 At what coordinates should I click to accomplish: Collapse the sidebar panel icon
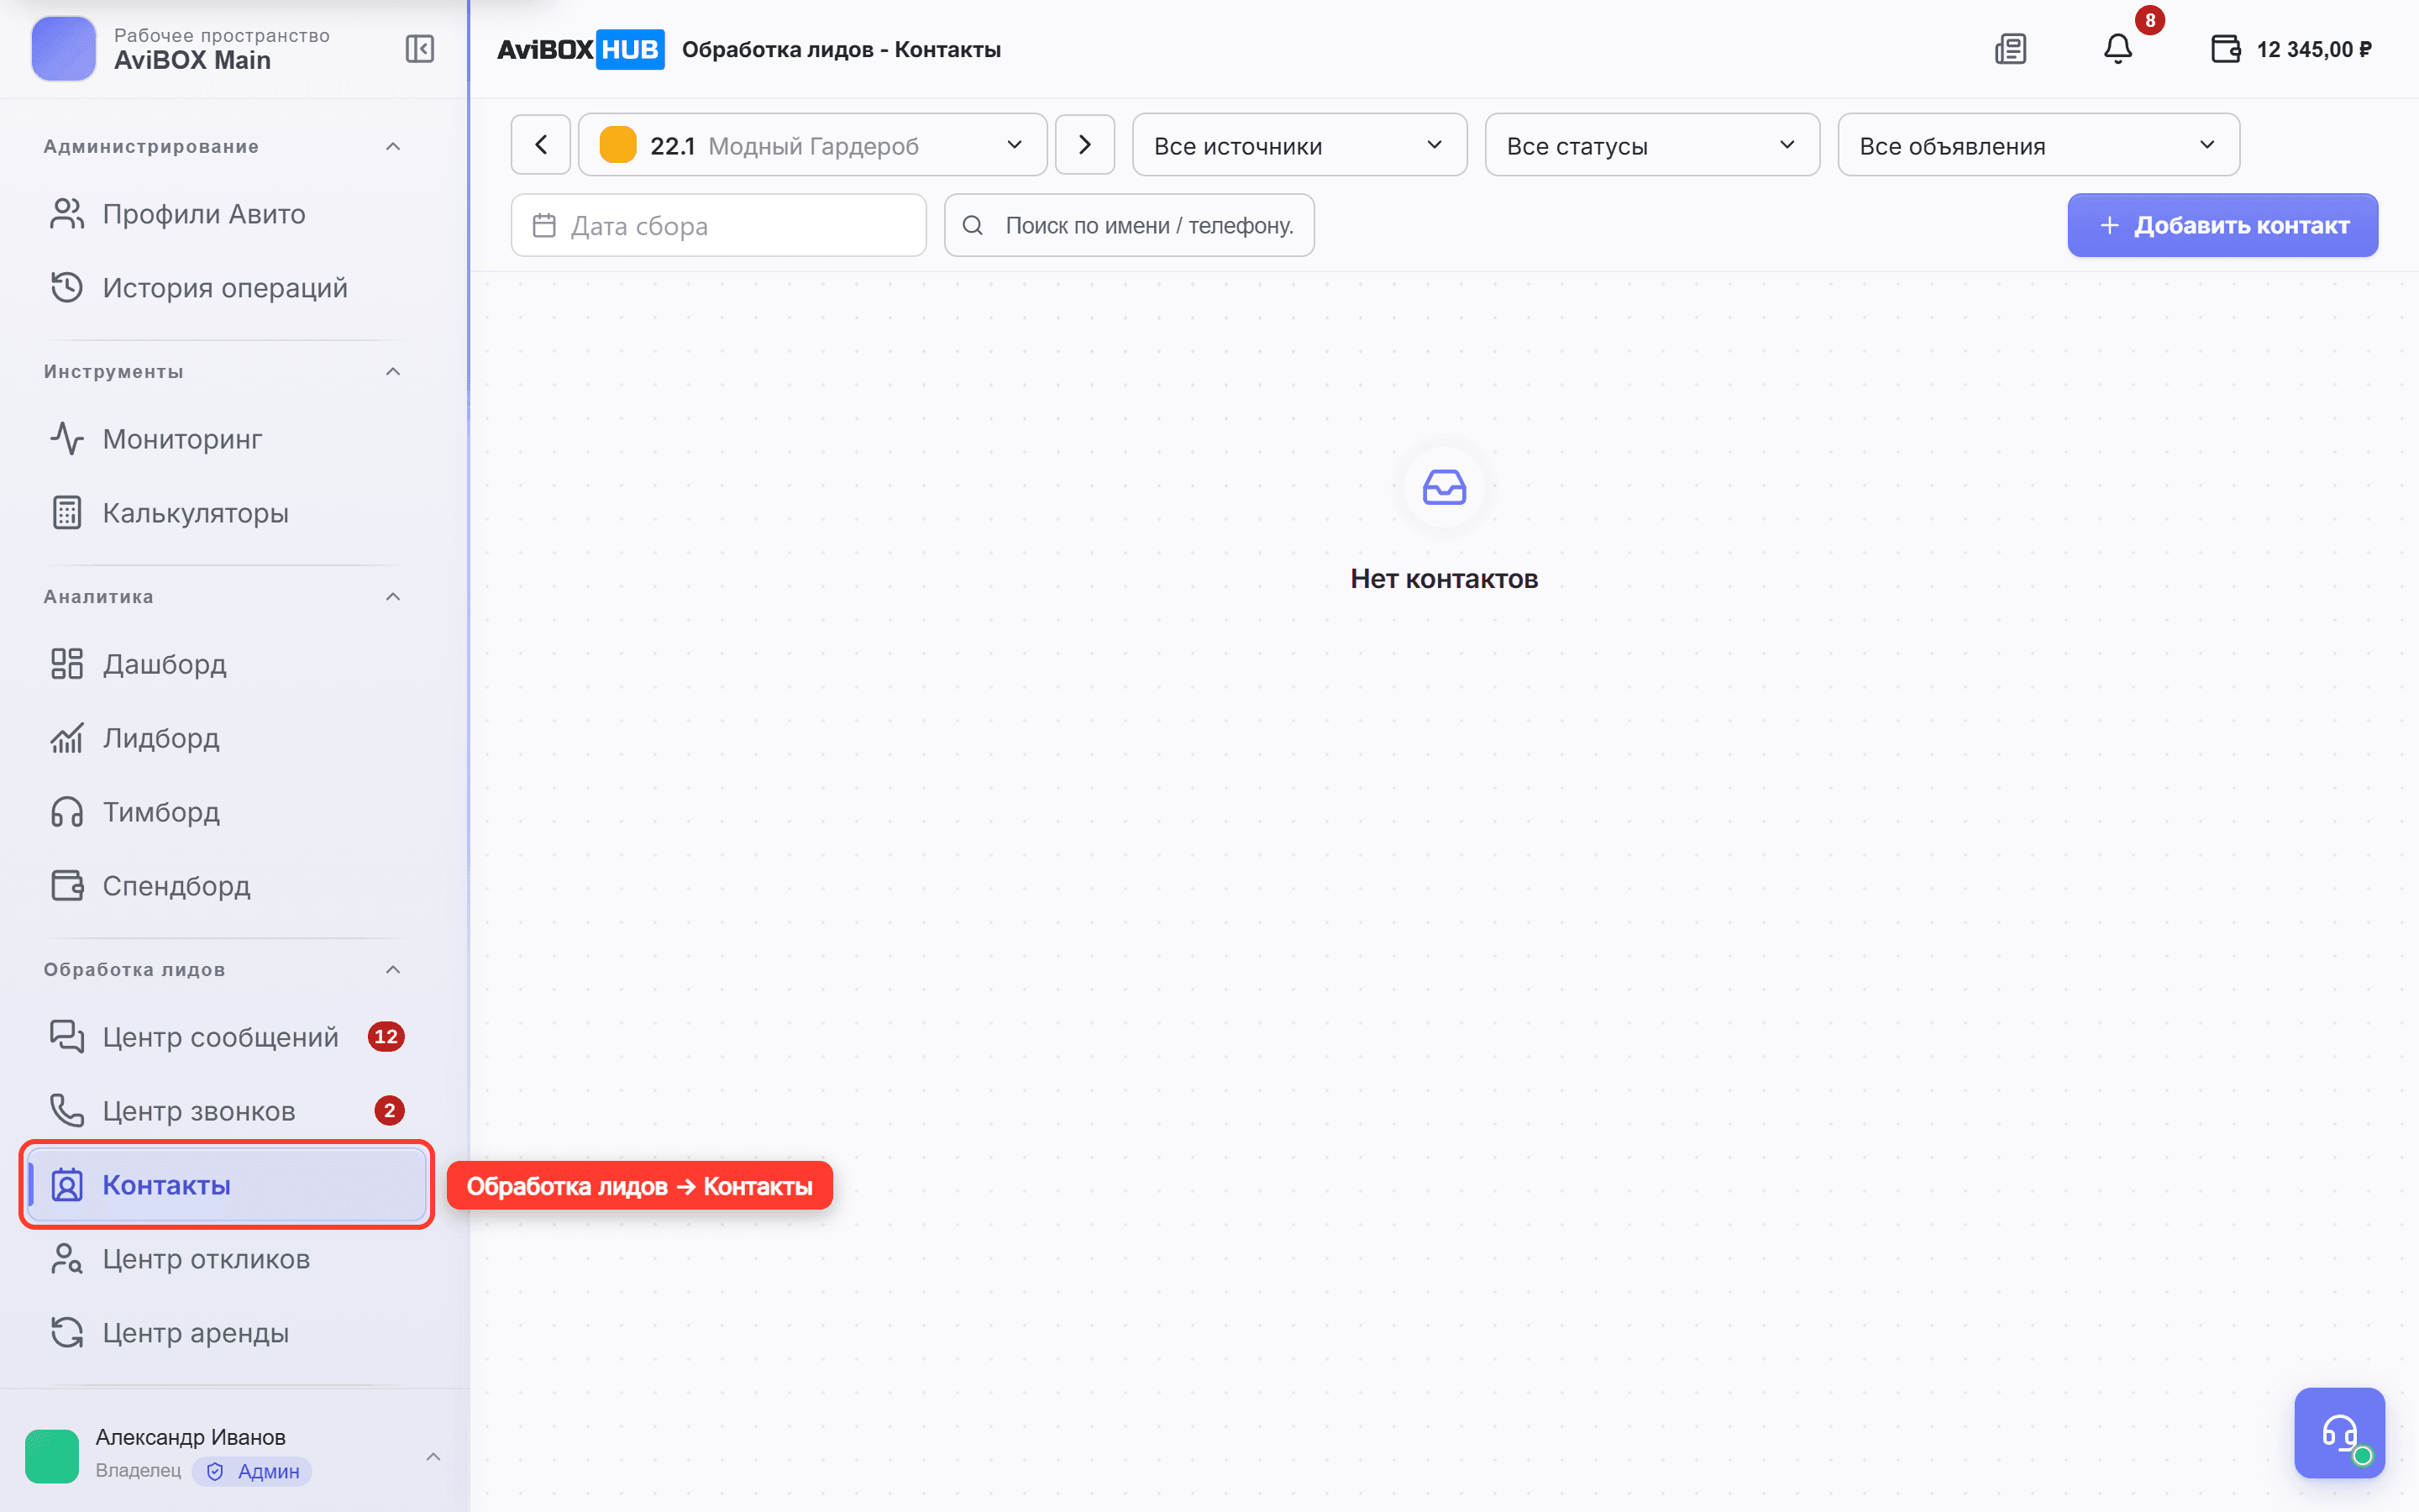pyautogui.click(x=420, y=49)
